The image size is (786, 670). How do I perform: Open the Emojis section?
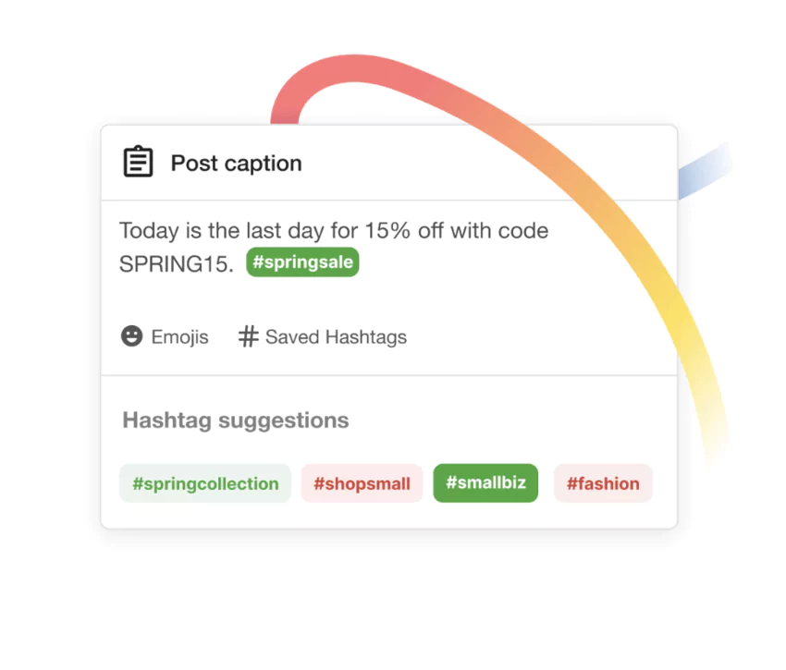click(179, 336)
